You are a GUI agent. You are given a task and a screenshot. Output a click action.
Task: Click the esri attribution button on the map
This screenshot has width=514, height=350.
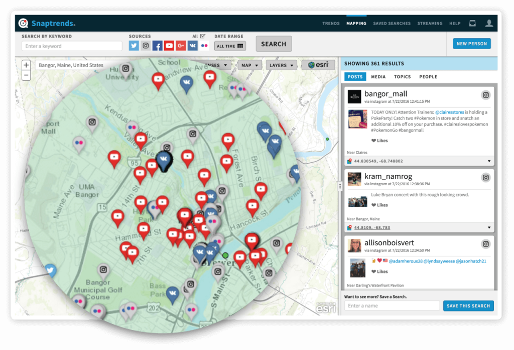tap(318, 64)
